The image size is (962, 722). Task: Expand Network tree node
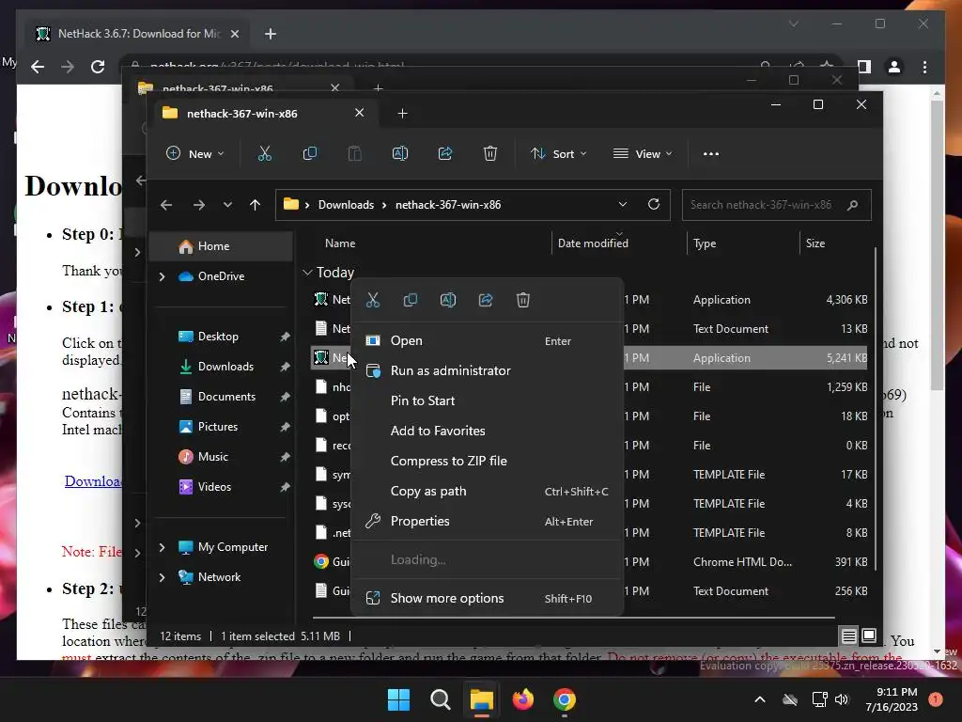pyautogui.click(x=162, y=577)
